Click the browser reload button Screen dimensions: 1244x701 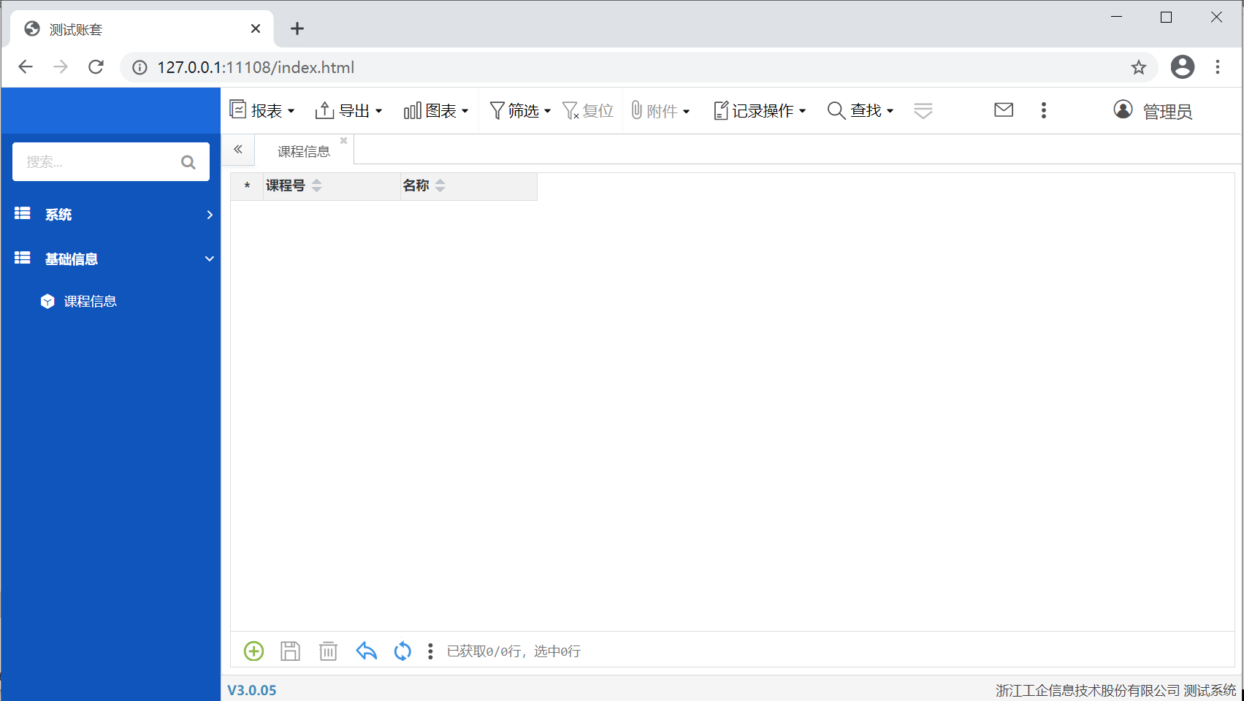pos(96,67)
